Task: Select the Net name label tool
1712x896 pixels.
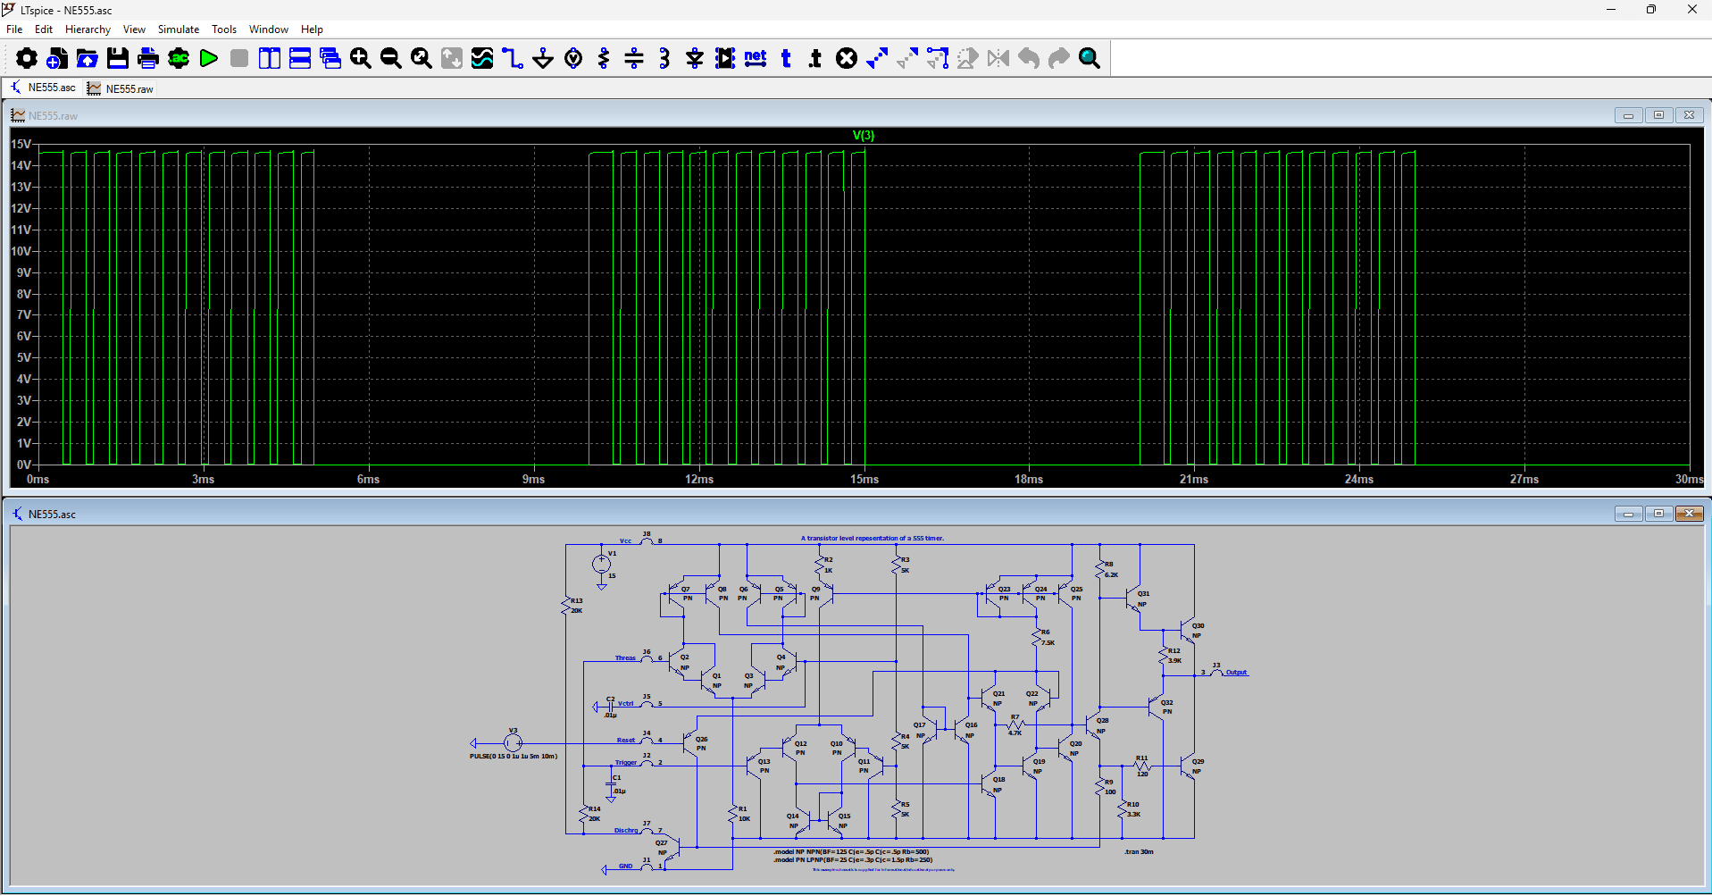Action: click(756, 59)
